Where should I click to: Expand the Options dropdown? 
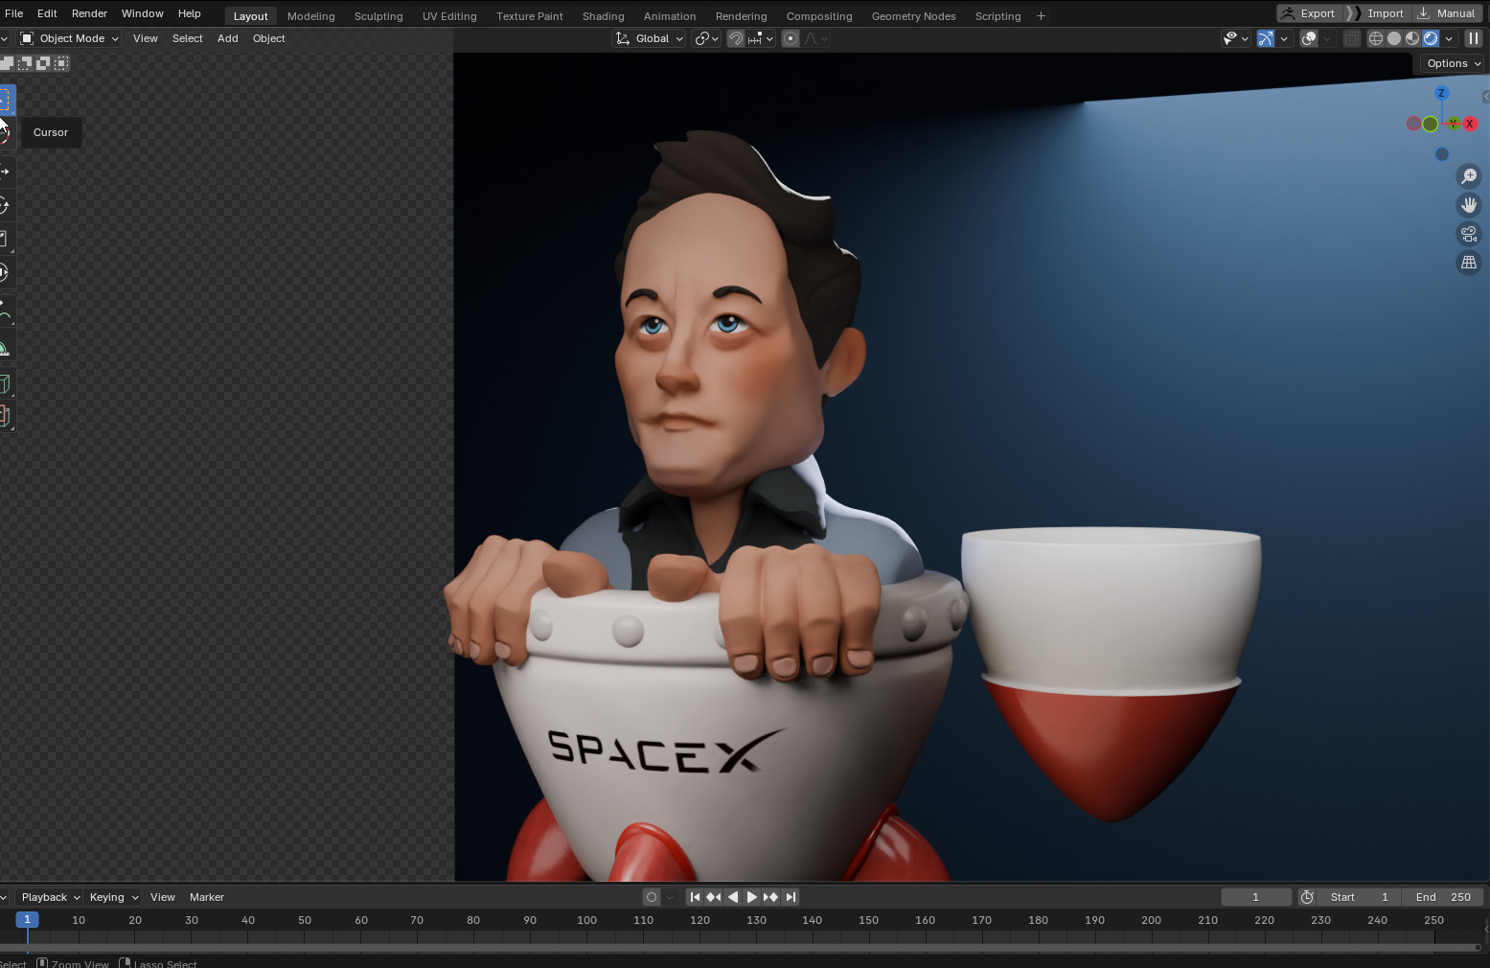1453,63
